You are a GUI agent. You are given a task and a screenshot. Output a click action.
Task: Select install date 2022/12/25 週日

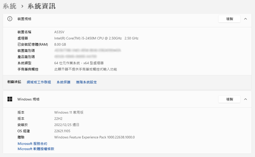67,125
